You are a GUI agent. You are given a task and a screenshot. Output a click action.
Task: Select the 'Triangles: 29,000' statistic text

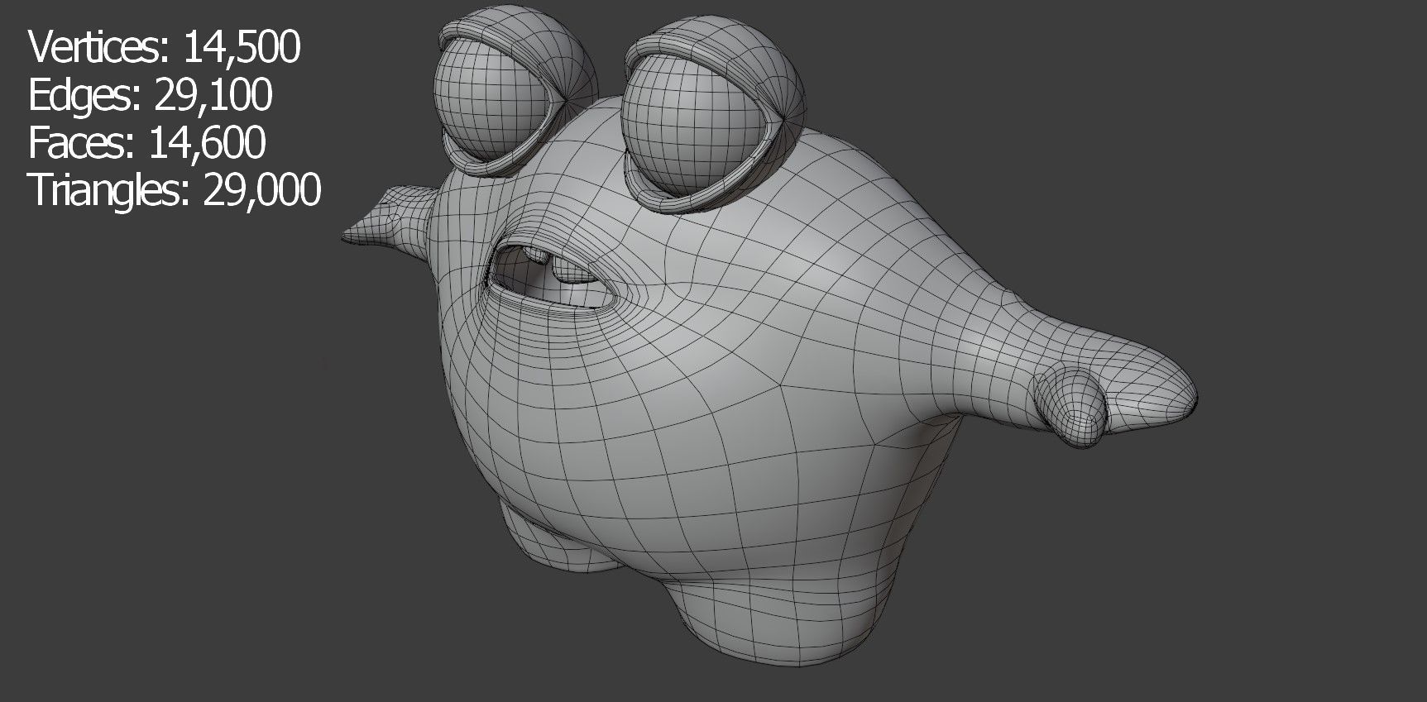[x=175, y=190]
